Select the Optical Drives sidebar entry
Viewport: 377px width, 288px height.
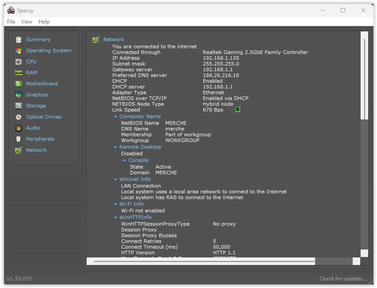pyautogui.click(x=44, y=117)
